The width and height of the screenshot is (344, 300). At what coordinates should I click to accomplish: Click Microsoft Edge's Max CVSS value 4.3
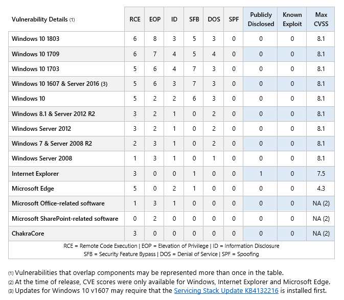(321, 189)
